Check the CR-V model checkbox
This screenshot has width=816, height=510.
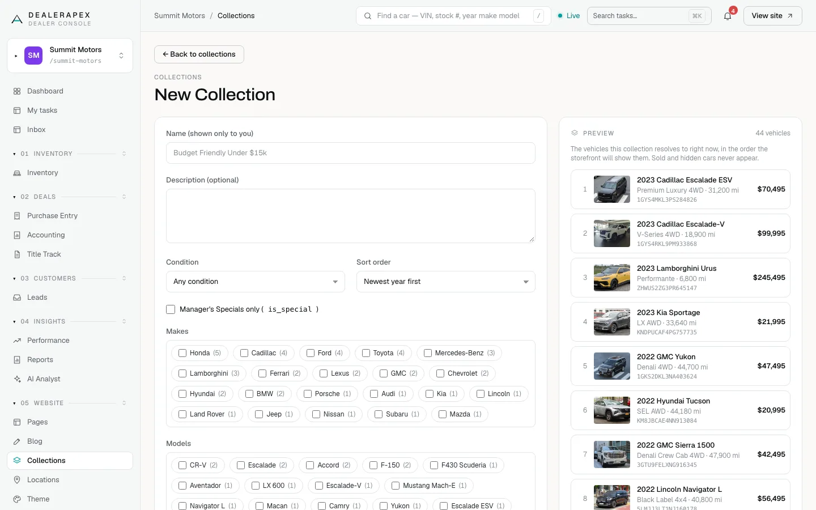point(182,465)
